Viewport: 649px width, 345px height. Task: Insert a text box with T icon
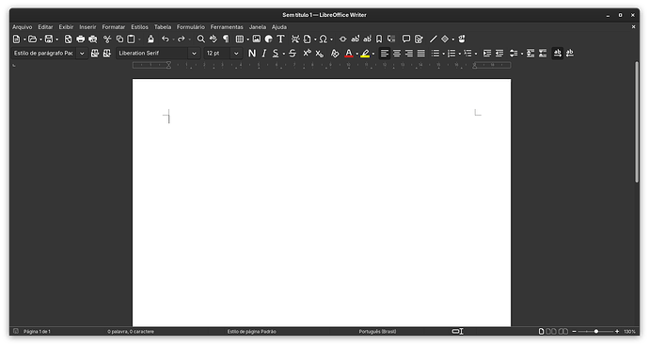click(x=280, y=39)
